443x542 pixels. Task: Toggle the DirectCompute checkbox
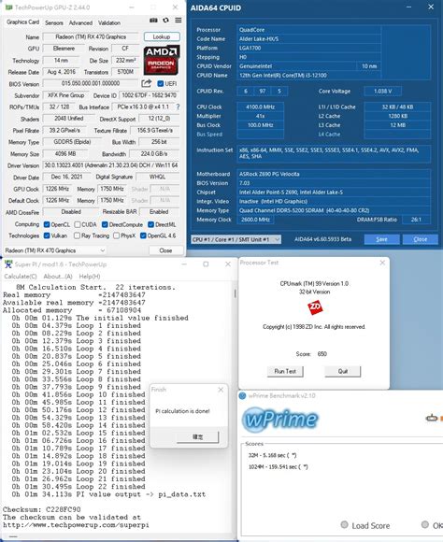[105, 224]
